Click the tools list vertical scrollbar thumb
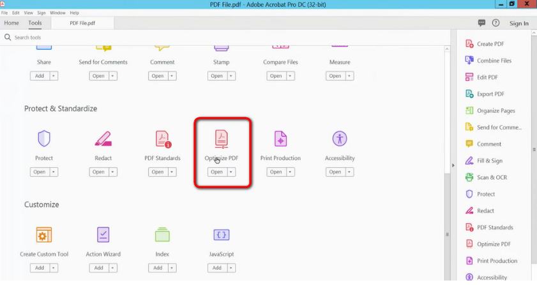 click(447, 228)
